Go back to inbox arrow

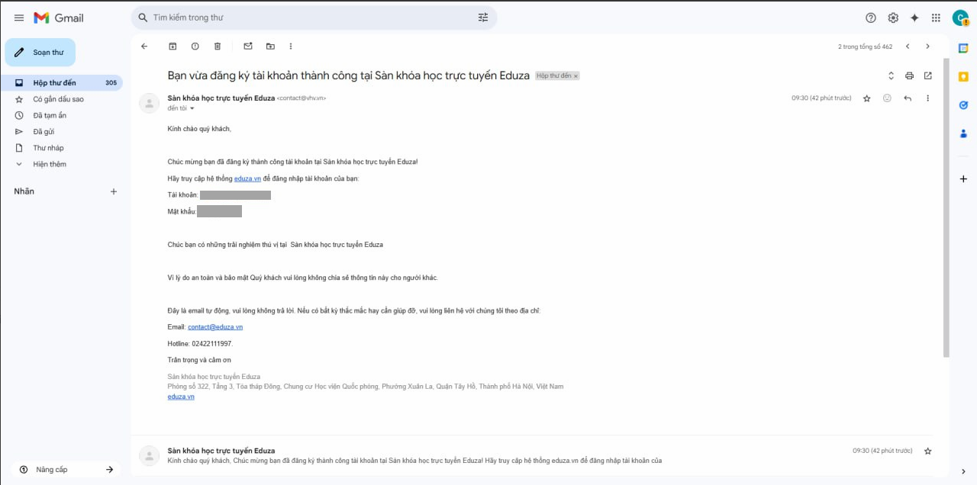pos(144,47)
